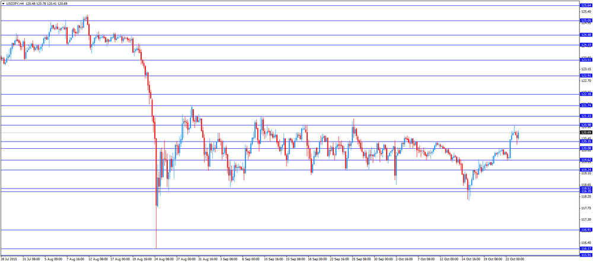593x262 pixels.
Task: Click the 7 Oct 08:00 time label
Action: tap(428, 260)
